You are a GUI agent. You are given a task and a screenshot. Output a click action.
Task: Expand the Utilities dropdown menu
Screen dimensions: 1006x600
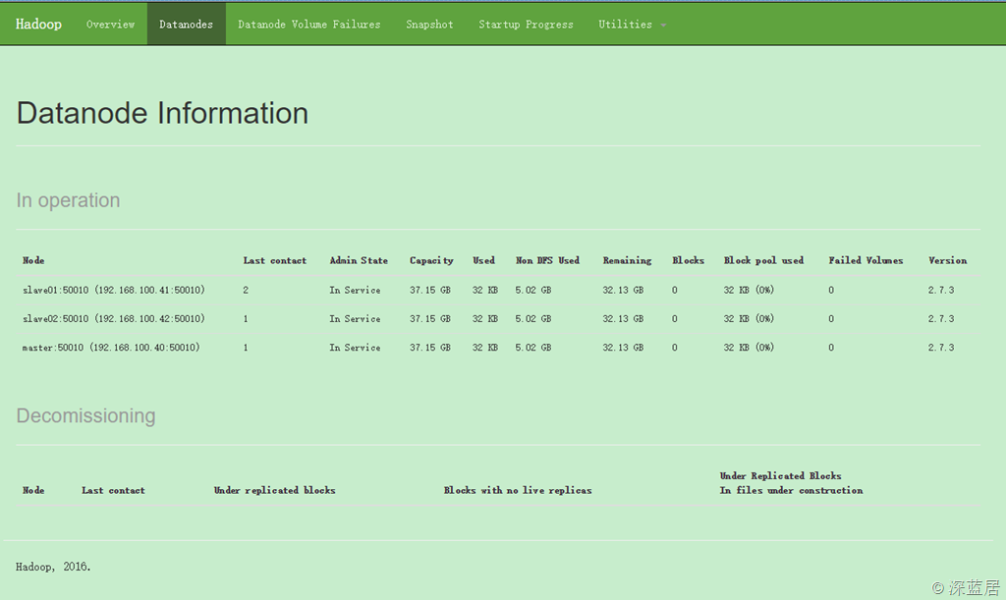pos(632,24)
